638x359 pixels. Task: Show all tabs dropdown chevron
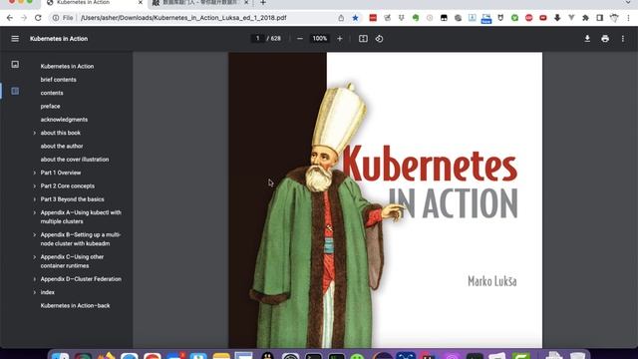[629, 2]
